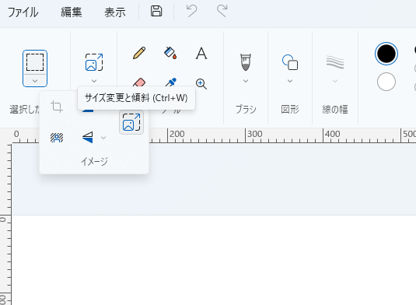The image size is (416, 305).
Task: Click the background removal icon
Action: coord(57,138)
